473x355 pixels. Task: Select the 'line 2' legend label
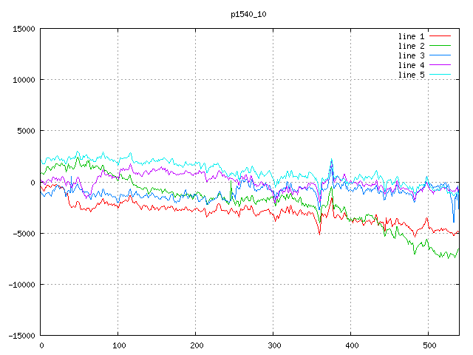[x=411, y=46]
